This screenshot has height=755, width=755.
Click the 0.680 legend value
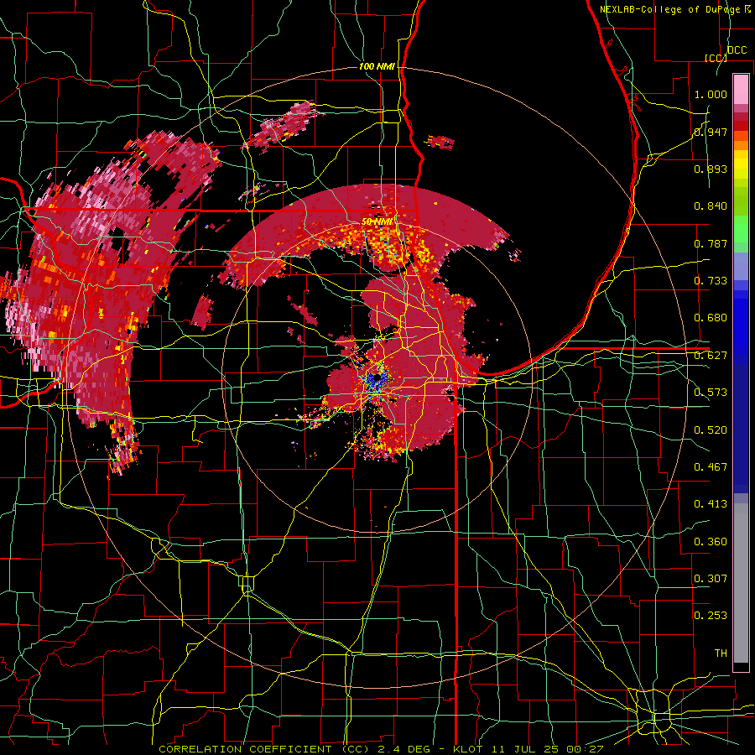(711, 317)
